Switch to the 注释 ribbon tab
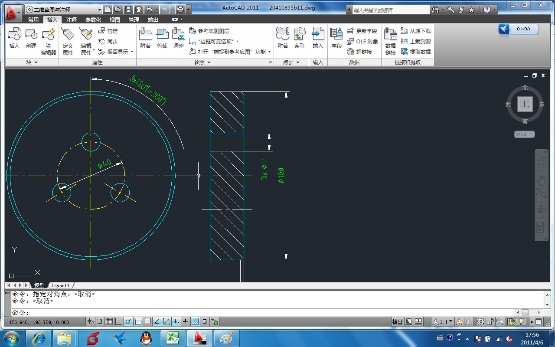Screen dimensions: 555x347 (x=72, y=20)
